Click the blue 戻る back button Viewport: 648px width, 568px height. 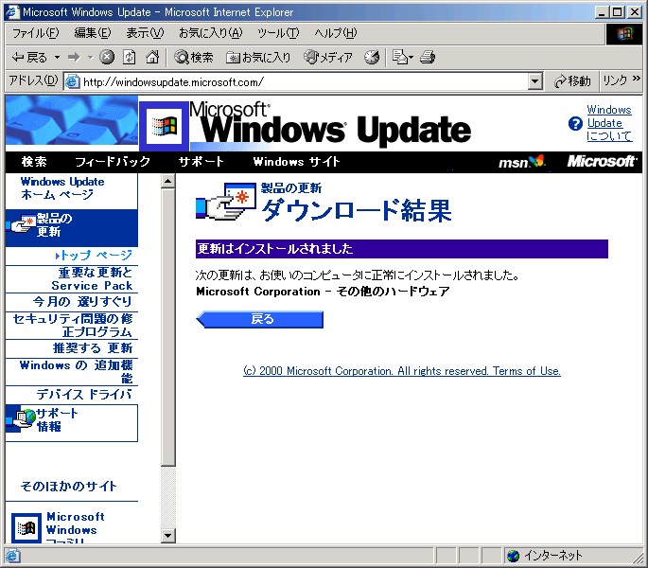(259, 319)
